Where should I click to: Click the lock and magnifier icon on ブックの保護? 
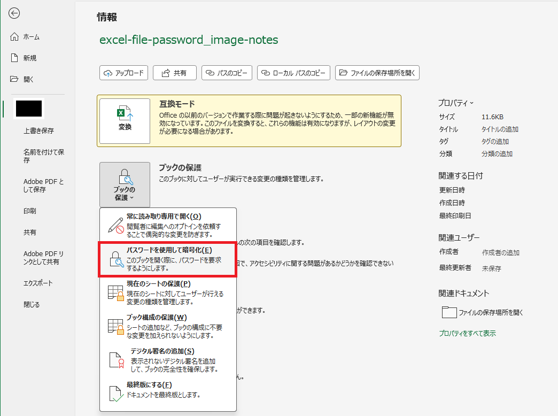pyautogui.click(x=125, y=177)
